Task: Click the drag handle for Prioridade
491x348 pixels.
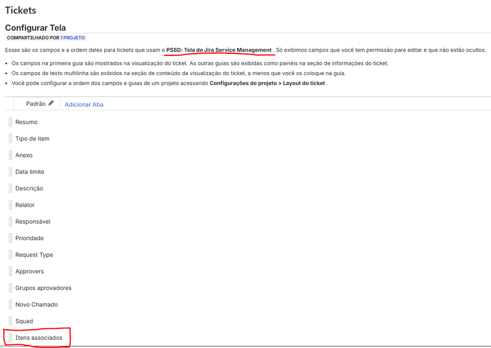Action: [x=10, y=238]
